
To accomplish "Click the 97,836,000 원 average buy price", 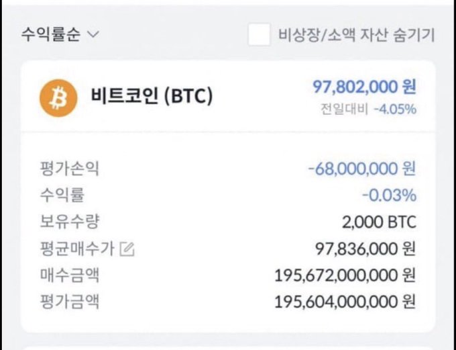I will pos(365,249).
